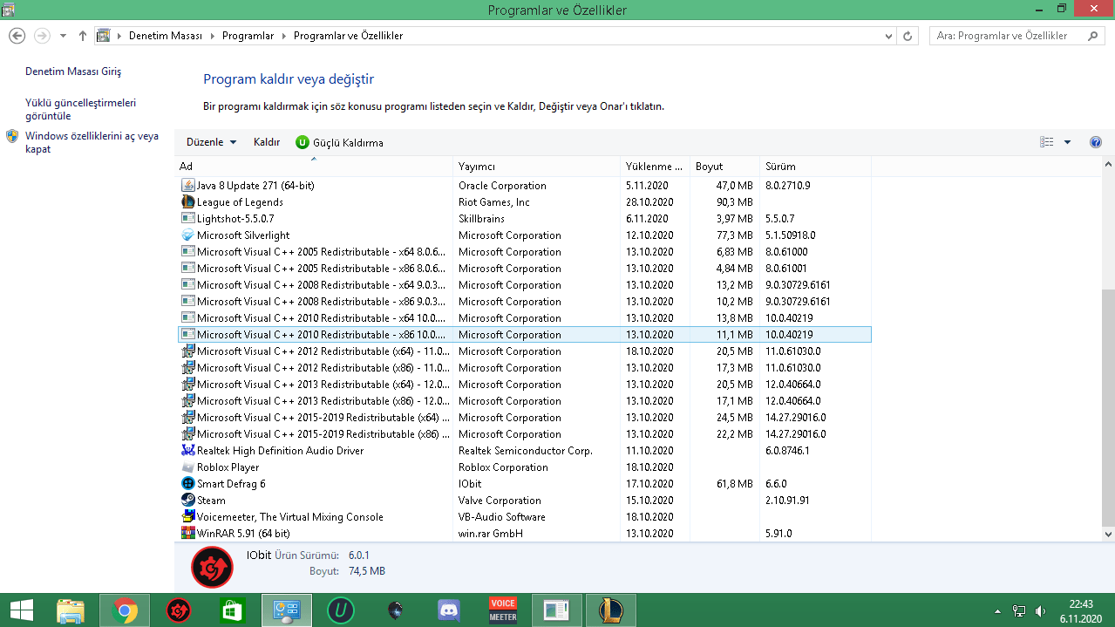Sort by the Boyut column header
1115x627 pixels.
tap(724, 166)
